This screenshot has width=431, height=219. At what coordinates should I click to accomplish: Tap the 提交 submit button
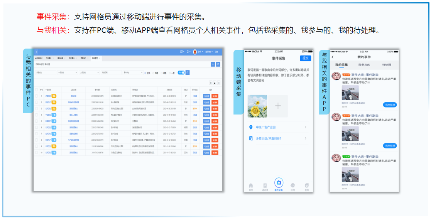[x=305, y=58]
